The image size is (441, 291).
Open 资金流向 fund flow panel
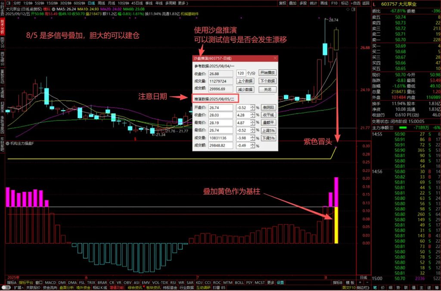[x=49, y=288]
